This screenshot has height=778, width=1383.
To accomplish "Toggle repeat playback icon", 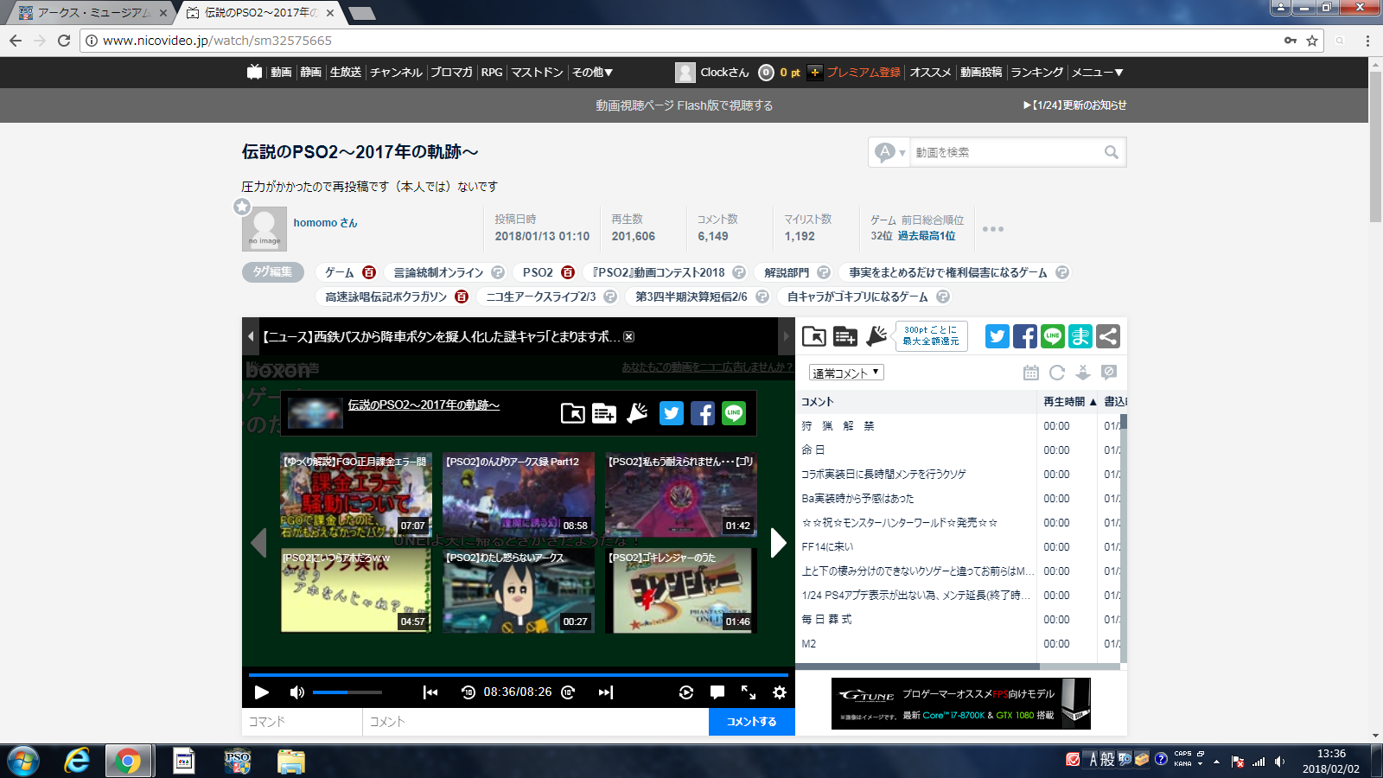I will coord(686,692).
